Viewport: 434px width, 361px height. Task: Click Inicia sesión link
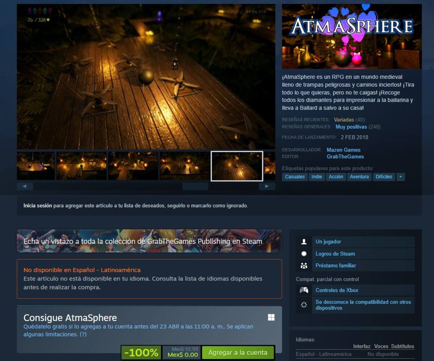(x=38, y=206)
